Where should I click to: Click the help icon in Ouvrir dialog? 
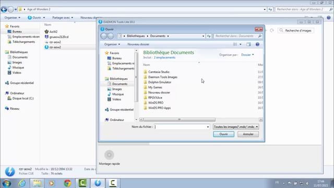click(x=257, y=44)
